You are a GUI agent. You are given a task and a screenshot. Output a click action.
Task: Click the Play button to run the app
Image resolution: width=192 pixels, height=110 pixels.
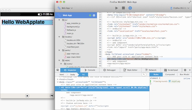(x=117, y=8)
